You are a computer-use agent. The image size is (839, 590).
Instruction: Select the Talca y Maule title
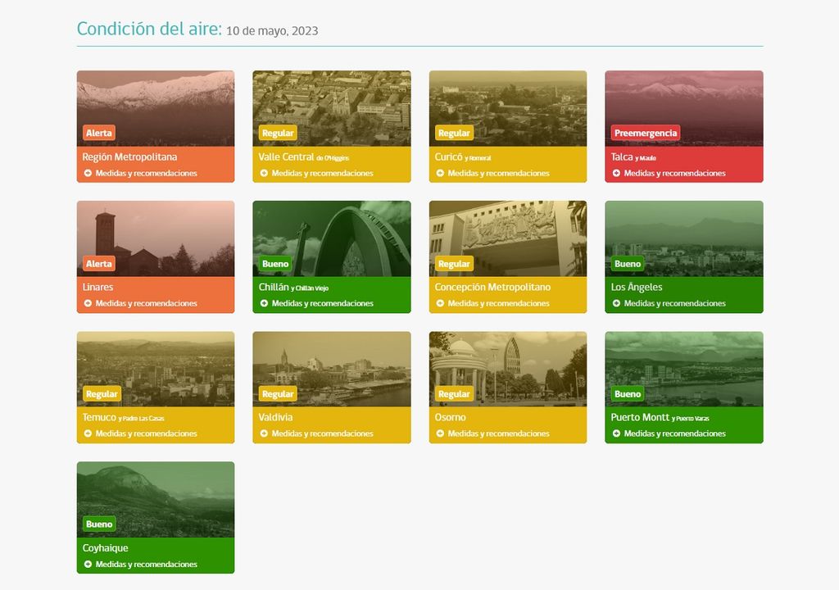click(x=633, y=157)
